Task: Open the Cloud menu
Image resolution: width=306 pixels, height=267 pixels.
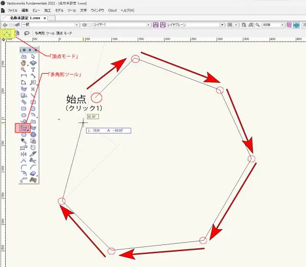Action: pyautogui.click(x=112, y=10)
